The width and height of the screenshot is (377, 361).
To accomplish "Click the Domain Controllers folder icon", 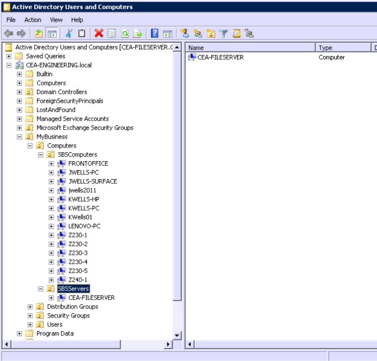I will (29, 92).
